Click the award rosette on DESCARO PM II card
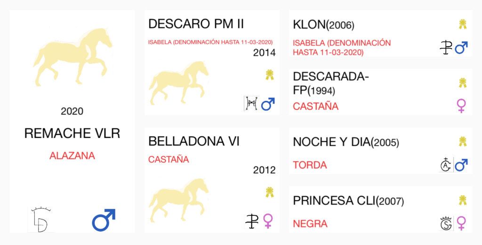This screenshot has width=482, height=245. [270, 75]
